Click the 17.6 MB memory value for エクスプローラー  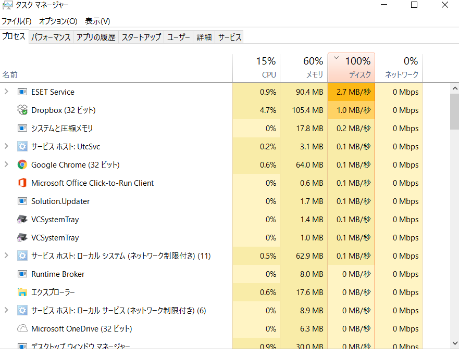pos(309,292)
